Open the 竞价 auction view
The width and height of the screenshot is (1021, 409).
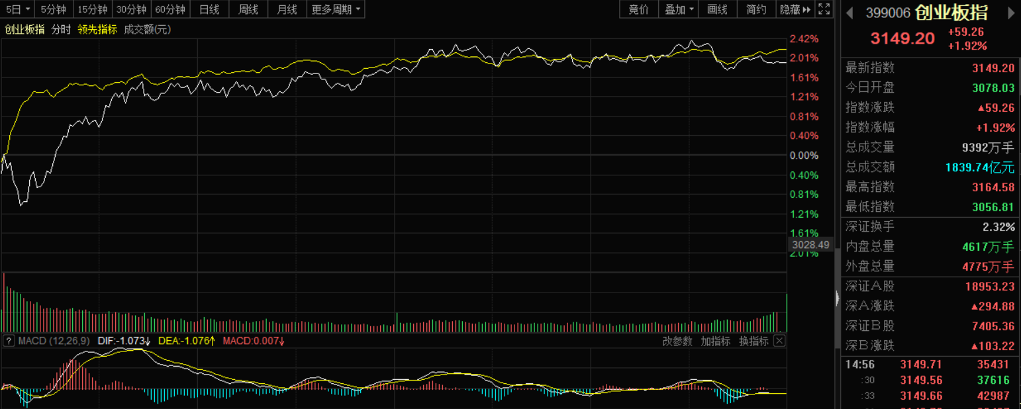click(x=638, y=9)
